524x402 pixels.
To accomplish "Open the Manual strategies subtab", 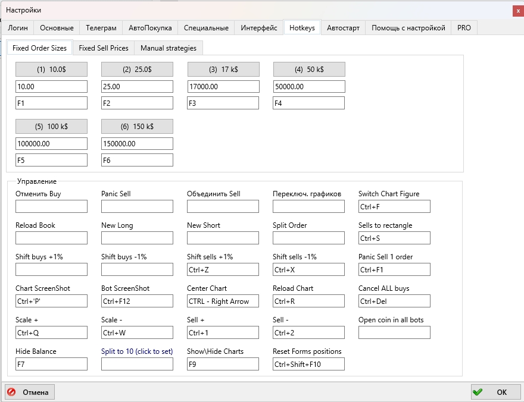I will tap(168, 48).
